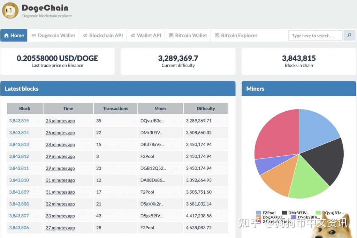This screenshot has width=357, height=238.
Task: Click the 0.20558000 USD/DOGE price
Action: 57,58
